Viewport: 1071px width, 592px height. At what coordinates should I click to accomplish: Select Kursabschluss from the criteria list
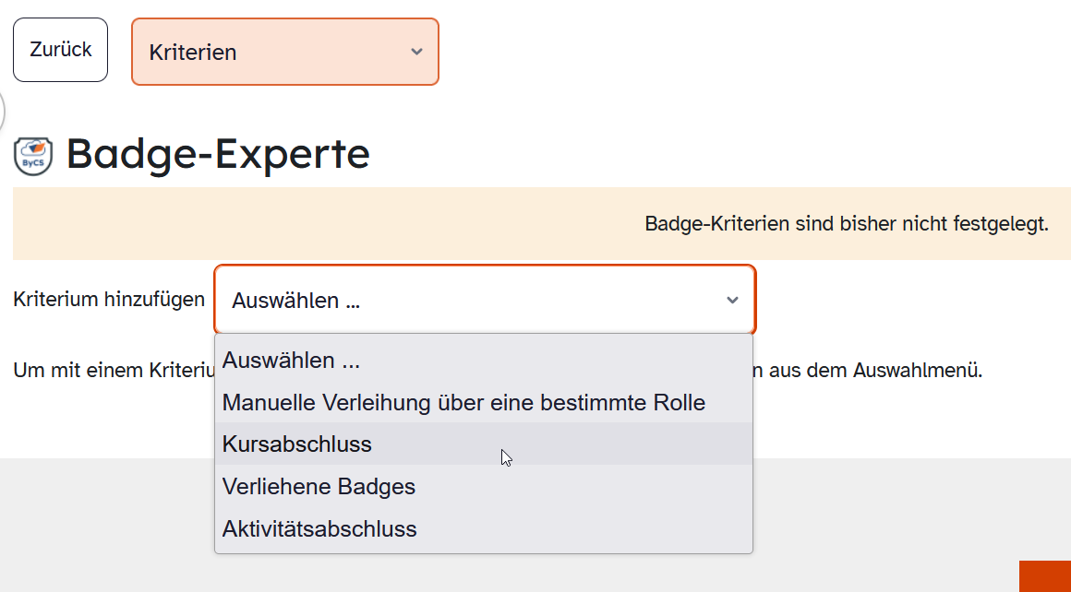[297, 444]
